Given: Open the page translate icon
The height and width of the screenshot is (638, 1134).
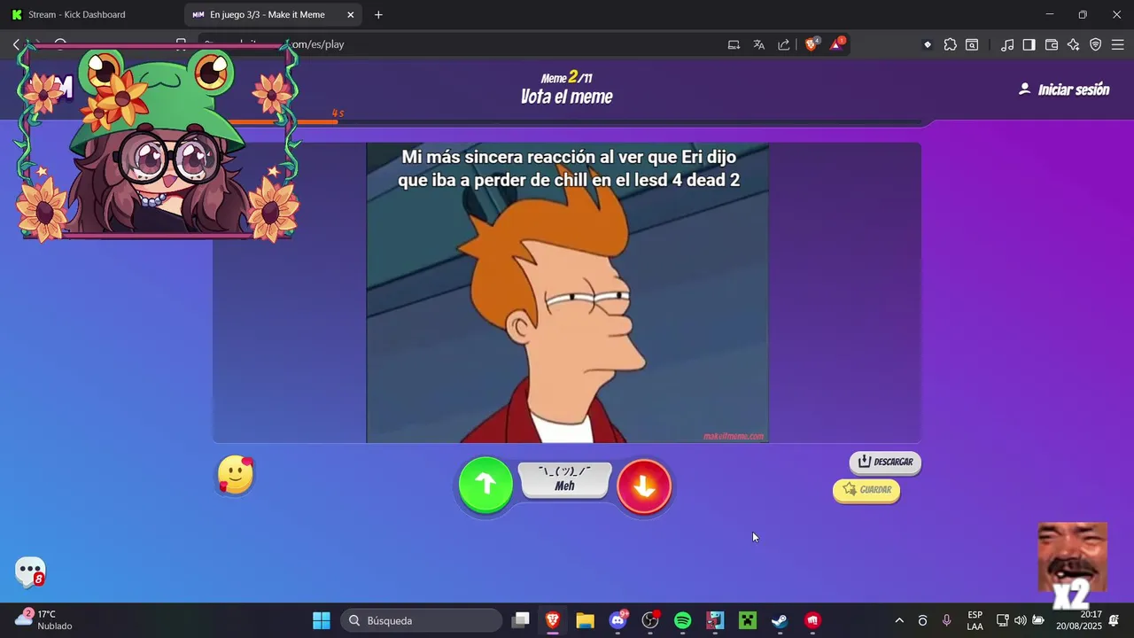Looking at the screenshot, I should coord(758,44).
